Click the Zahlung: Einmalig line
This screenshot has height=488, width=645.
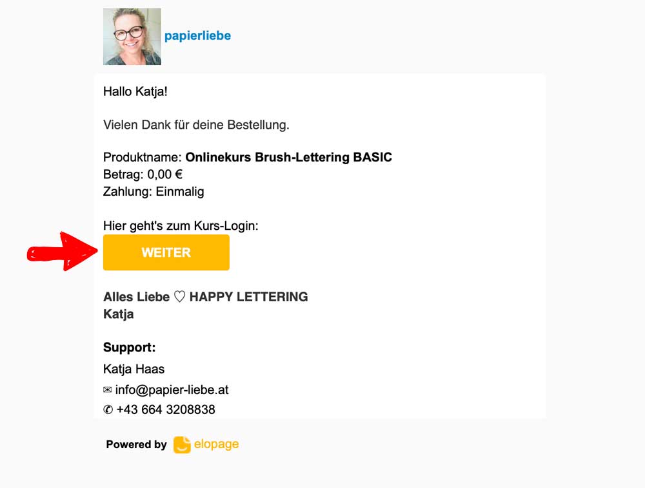154,192
